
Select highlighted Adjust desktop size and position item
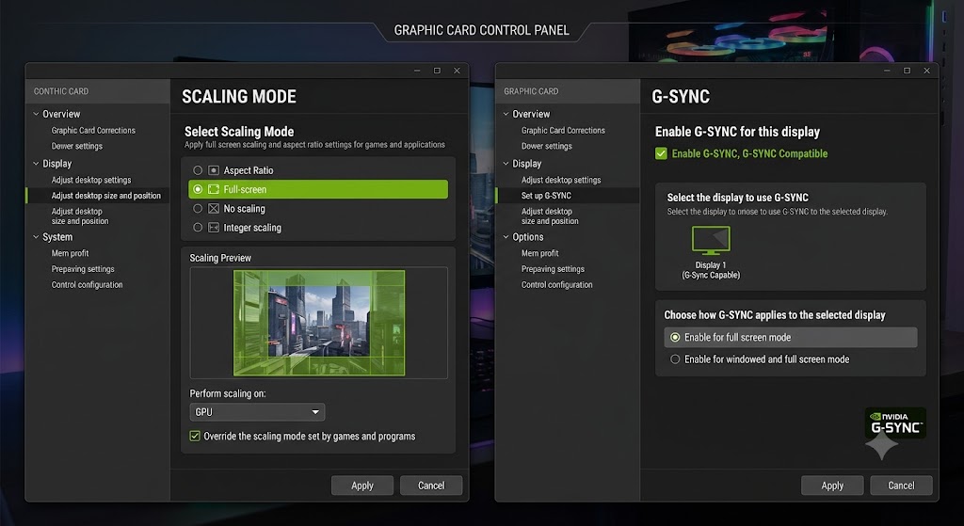pos(98,196)
